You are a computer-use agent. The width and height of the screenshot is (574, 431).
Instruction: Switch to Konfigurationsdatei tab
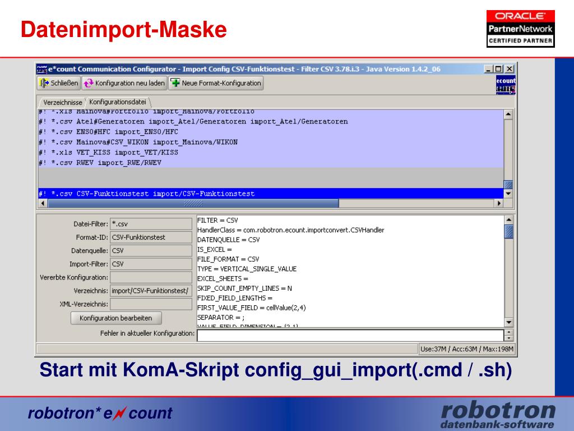coord(118,102)
